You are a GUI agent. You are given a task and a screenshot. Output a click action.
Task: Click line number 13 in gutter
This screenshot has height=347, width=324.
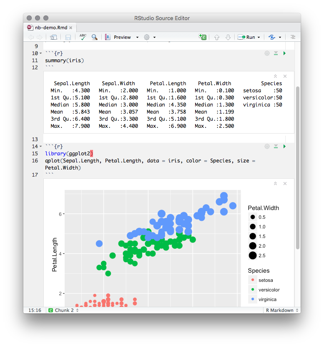click(x=35, y=139)
